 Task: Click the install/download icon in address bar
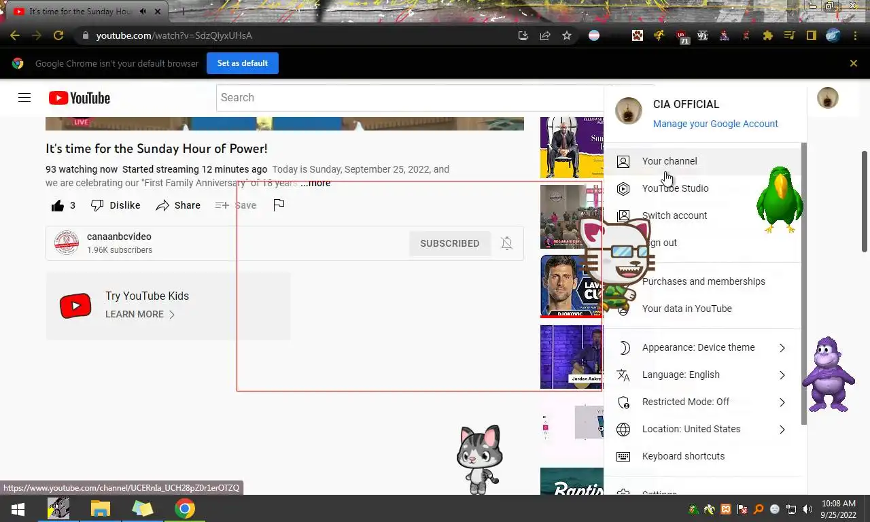(x=523, y=35)
